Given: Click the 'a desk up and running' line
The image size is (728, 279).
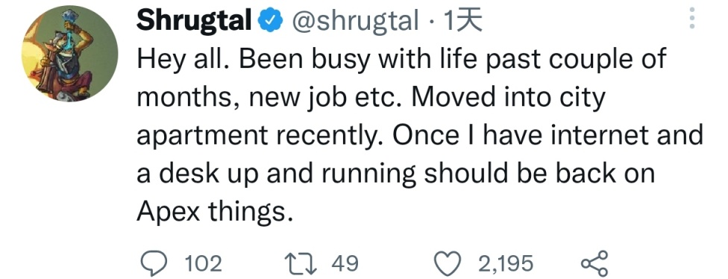Looking at the screenshot, I should (395, 175).
